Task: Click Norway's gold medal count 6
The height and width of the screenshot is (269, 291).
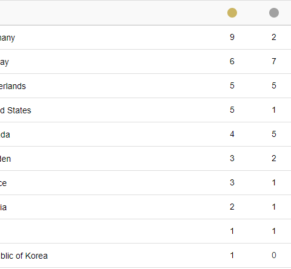Action: 232,61
